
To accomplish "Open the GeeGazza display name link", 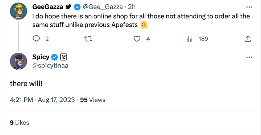I will 48,7.
